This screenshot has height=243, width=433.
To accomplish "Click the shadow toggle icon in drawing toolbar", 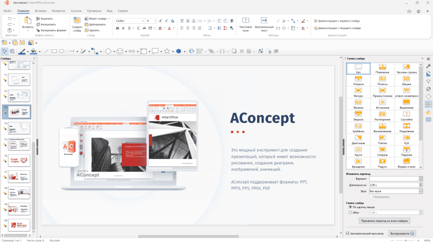I will tap(234, 51).
